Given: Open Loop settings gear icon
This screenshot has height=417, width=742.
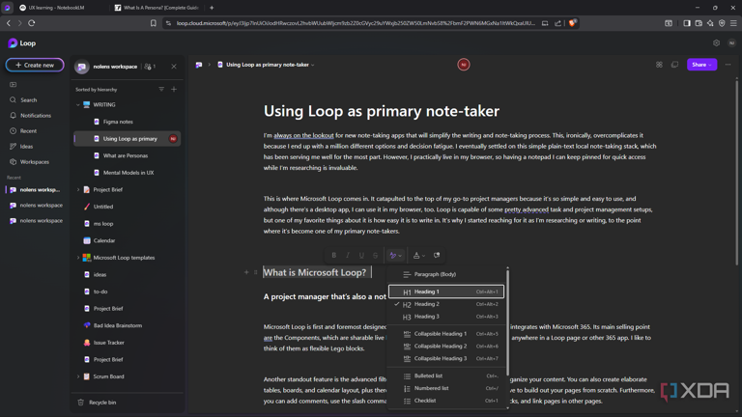Looking at the screenshot, I should 716,43.
